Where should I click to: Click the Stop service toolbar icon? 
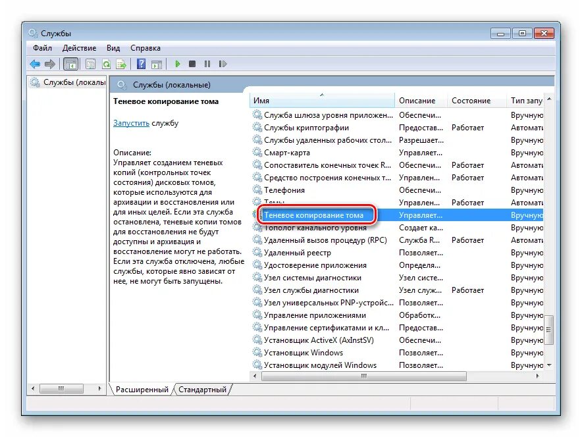coord(192,64)
